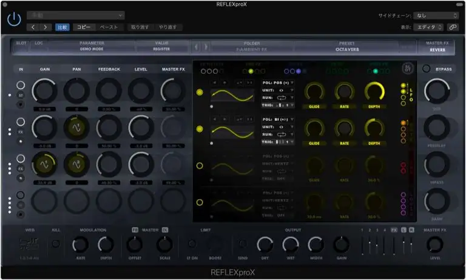Click the round logo icon above LFO selectors
The width and height of the screenshot is (466, 280).
pos(408,69)
